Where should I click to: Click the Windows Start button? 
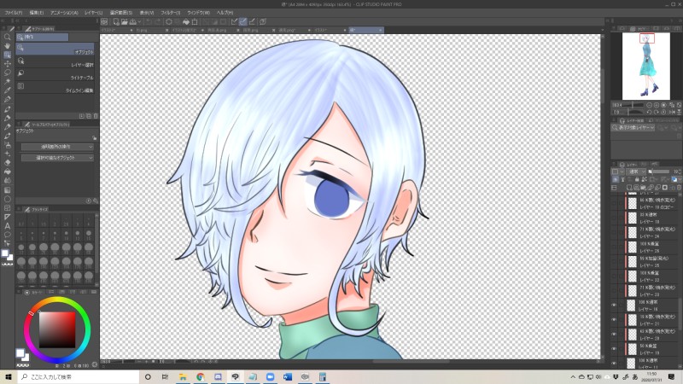(x=9, y=376)
